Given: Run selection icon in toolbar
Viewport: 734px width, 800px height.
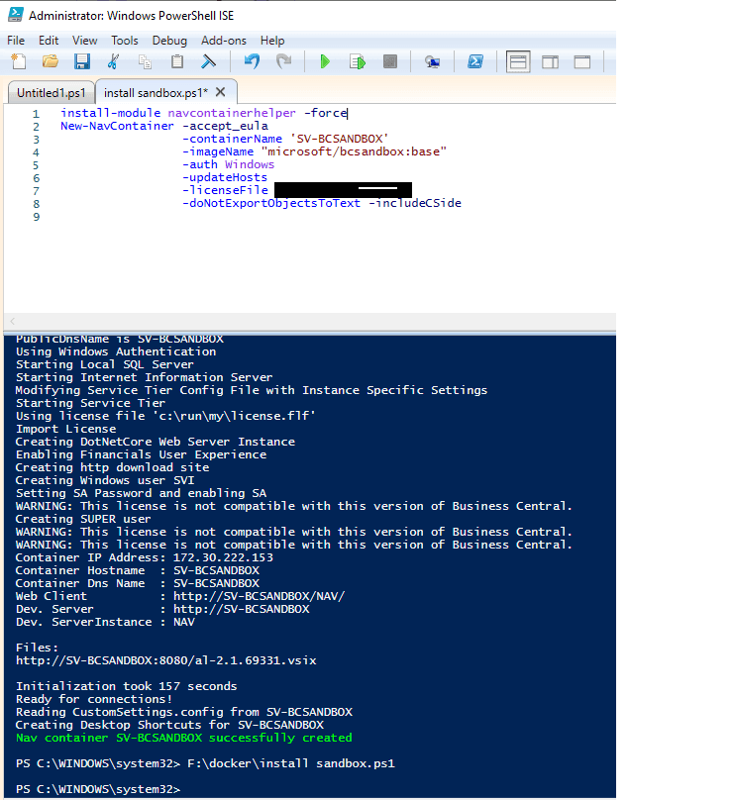Looking at the screenshot, I should 358,61.
